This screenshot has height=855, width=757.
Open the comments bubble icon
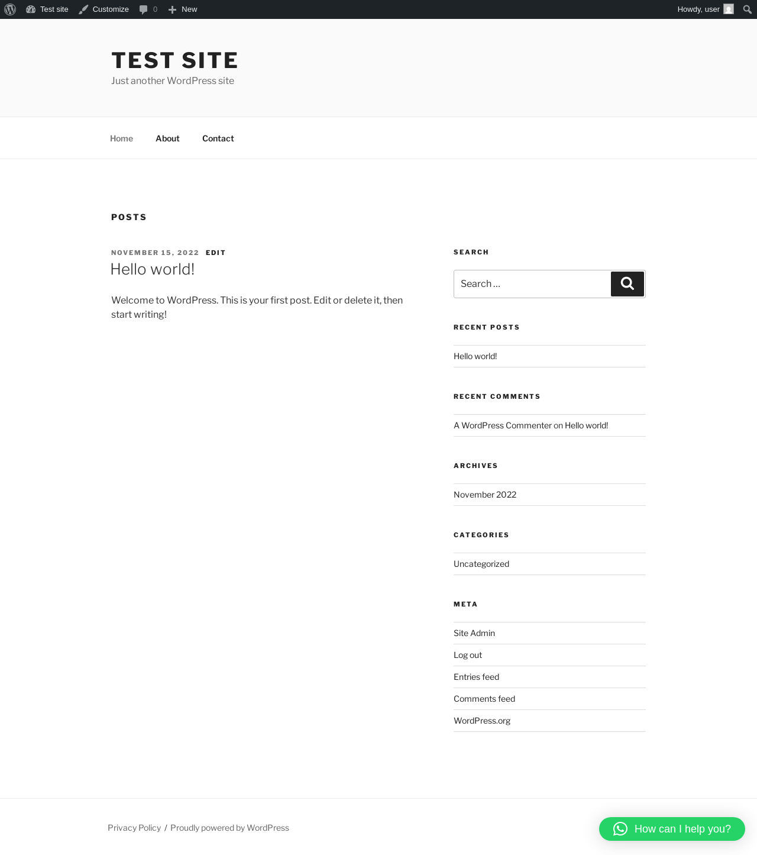(x=143, y=9)
